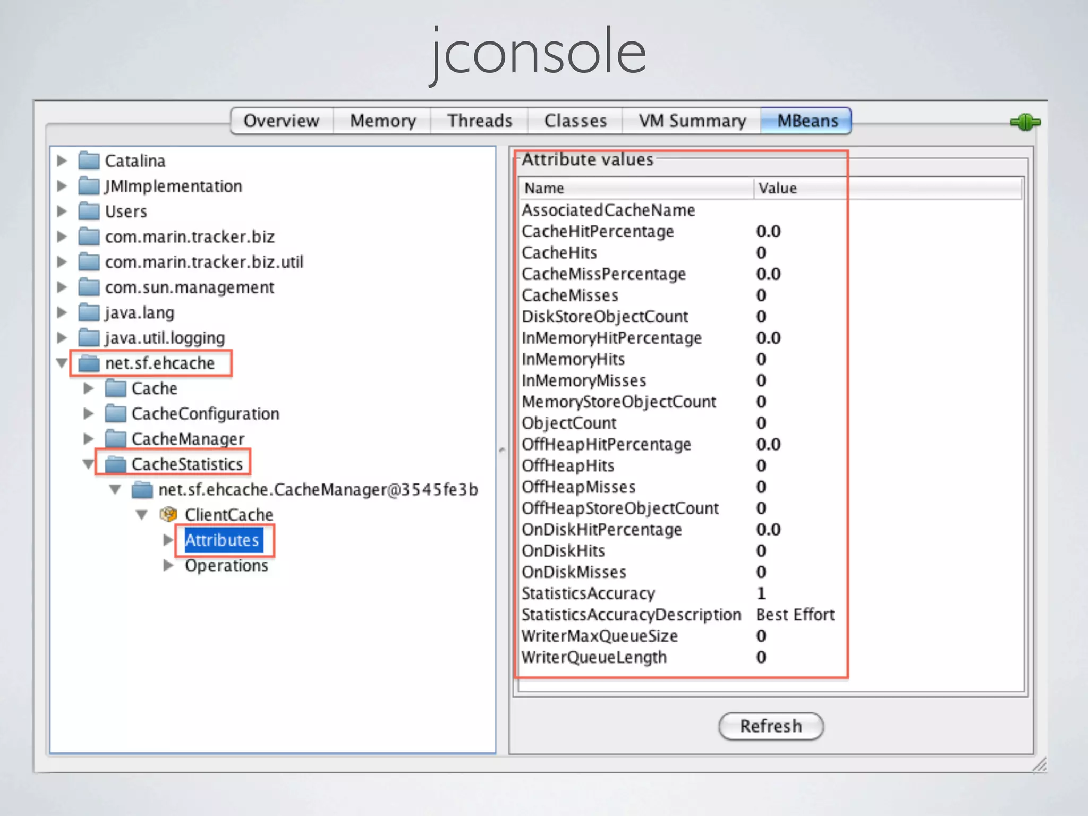This screenshot has width=1088, height=816.
Task: Select the OnDiskHitPercentage attribute row
Action: 771,530
